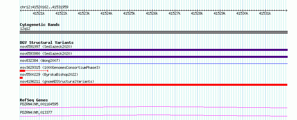Open the nsv6593980 (Sedlazeck2020) label
Screen dimensions: 297x120
pos(46,54)
